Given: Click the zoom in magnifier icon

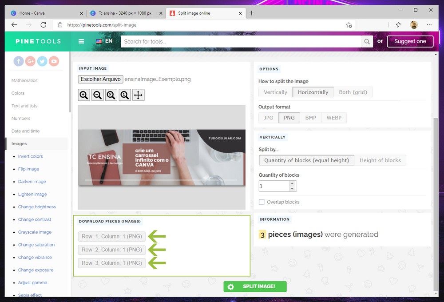Looking at the screenshot, I should pos(84,95).
